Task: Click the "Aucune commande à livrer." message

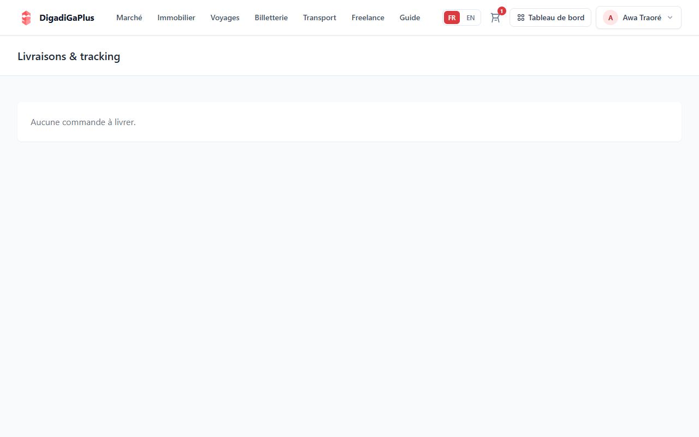Action: tap(83, 122)
